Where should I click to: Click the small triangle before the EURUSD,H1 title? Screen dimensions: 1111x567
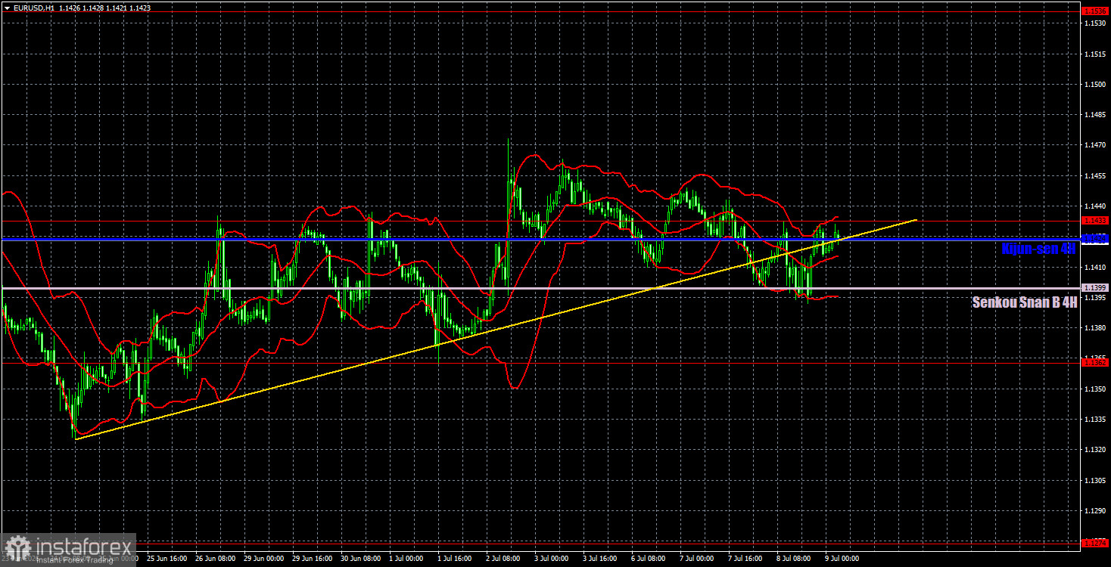pyautogui.click(x=7, y=8)
